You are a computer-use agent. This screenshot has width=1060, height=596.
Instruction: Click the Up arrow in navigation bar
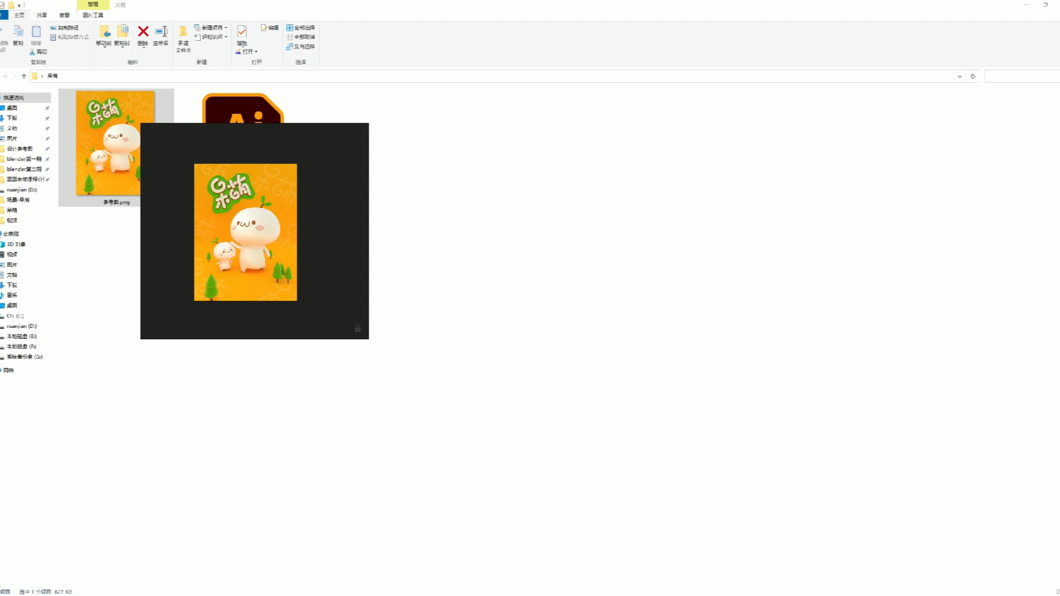(x=24, y=76)
